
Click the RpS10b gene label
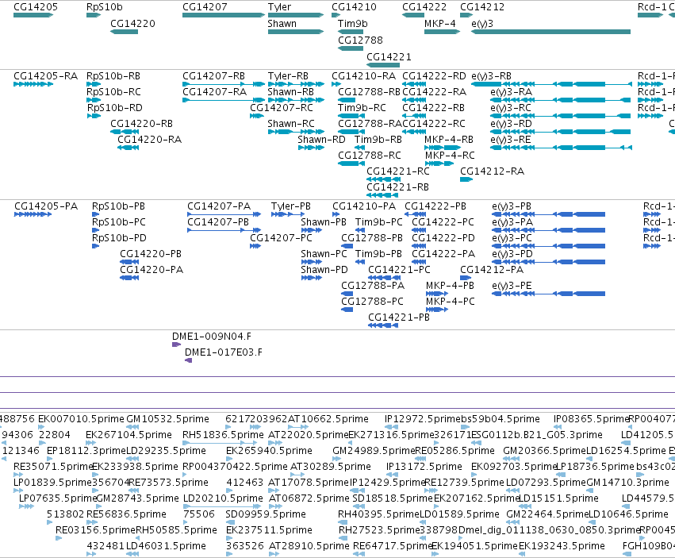point(104,7)
